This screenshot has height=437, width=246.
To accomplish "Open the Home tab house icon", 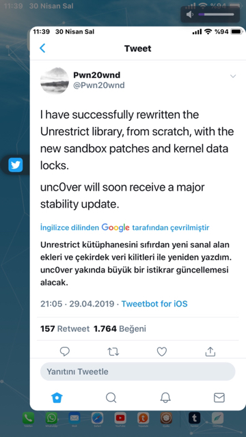I will click(57, 397).
